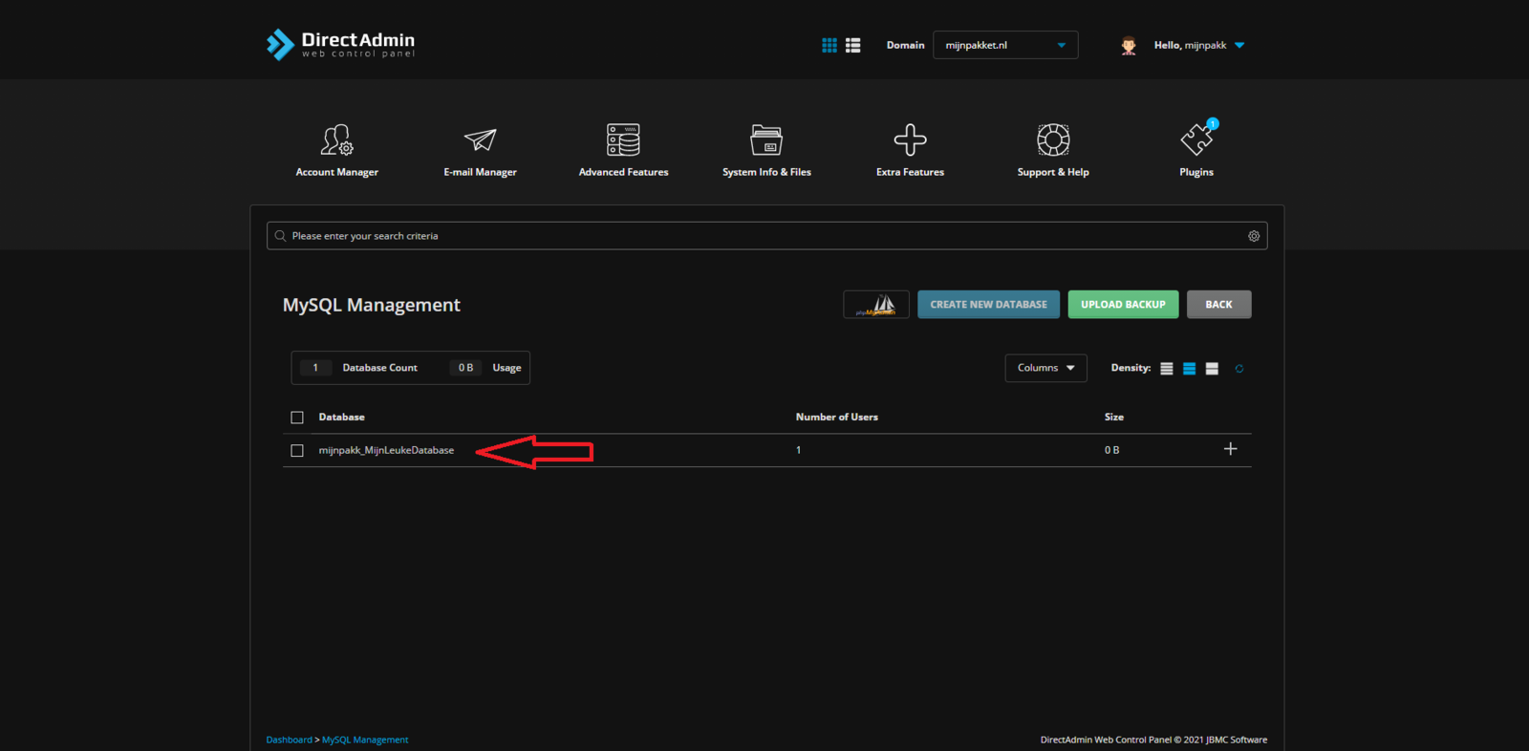
Task: Switch to the grid icon layout
Action: click(829, 45)
